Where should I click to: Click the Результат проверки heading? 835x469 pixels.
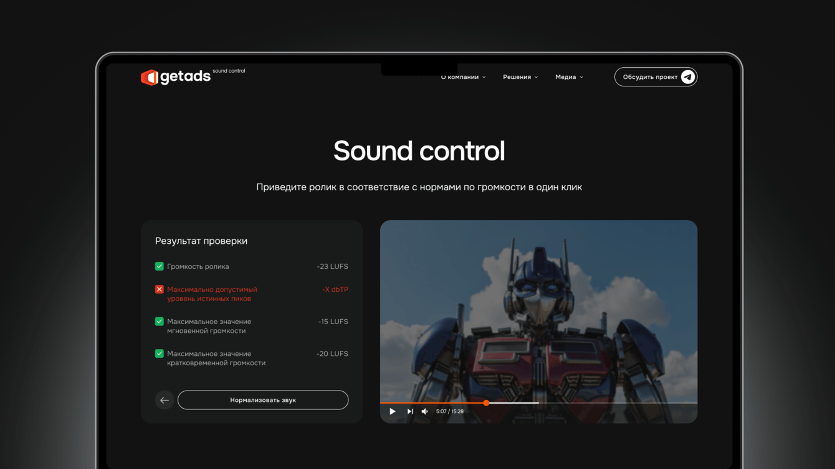click(x=201, y=241)
